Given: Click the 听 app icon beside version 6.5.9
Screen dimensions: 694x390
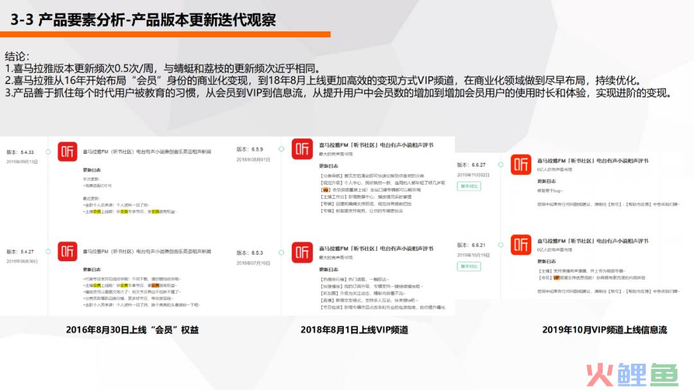Looking at the screenshot, I should pyautogui.click(x=302, y=149).
